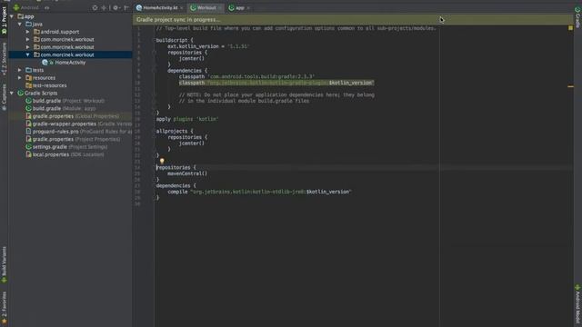Toggle the Gradle tool window on right
This screenshot has height=327, width=582.
(x=577, y=17)
